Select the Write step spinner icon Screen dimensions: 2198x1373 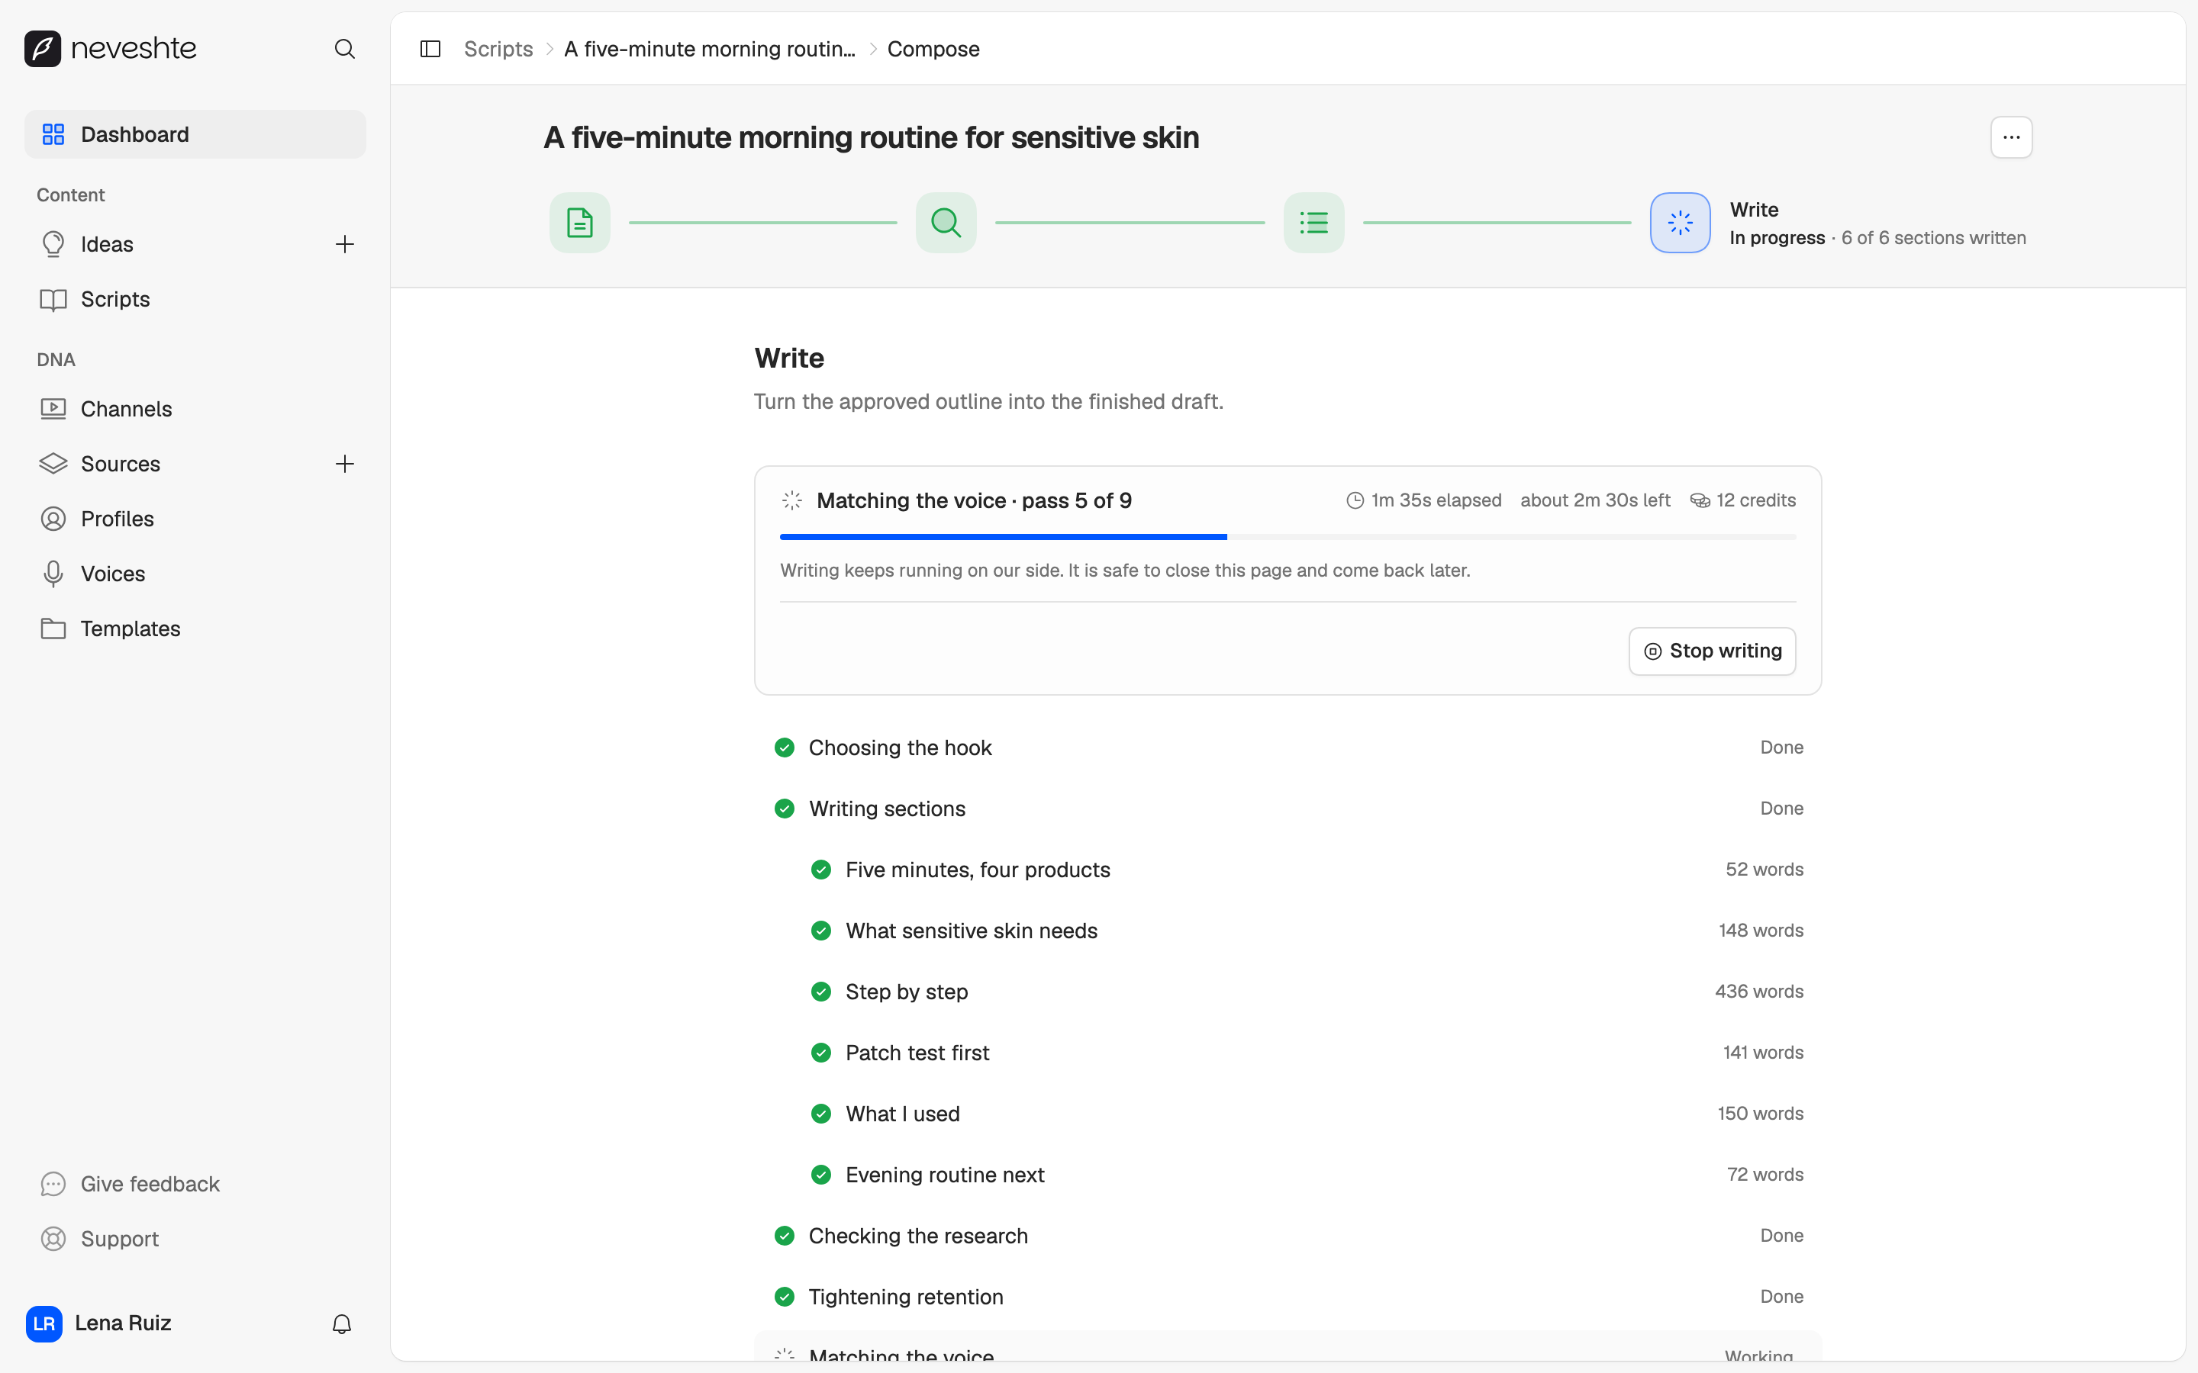click(1681, 223)
